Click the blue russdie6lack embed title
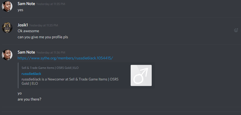This screenshot has width=241, height=115. (31, 74)
